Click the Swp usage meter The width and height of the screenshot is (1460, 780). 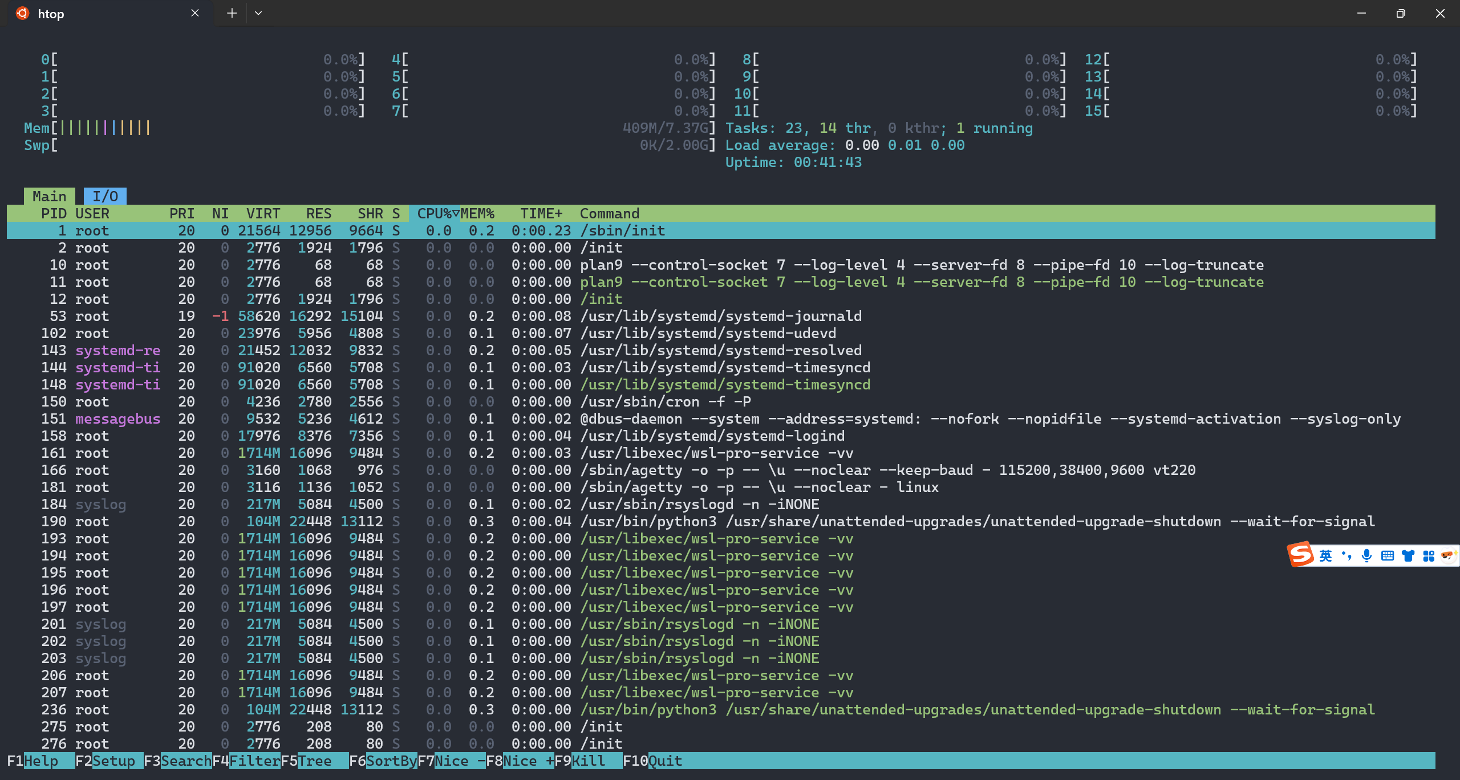coord(370,145)
